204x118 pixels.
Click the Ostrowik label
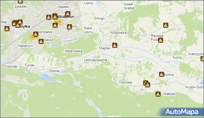[x=126, y=82]
